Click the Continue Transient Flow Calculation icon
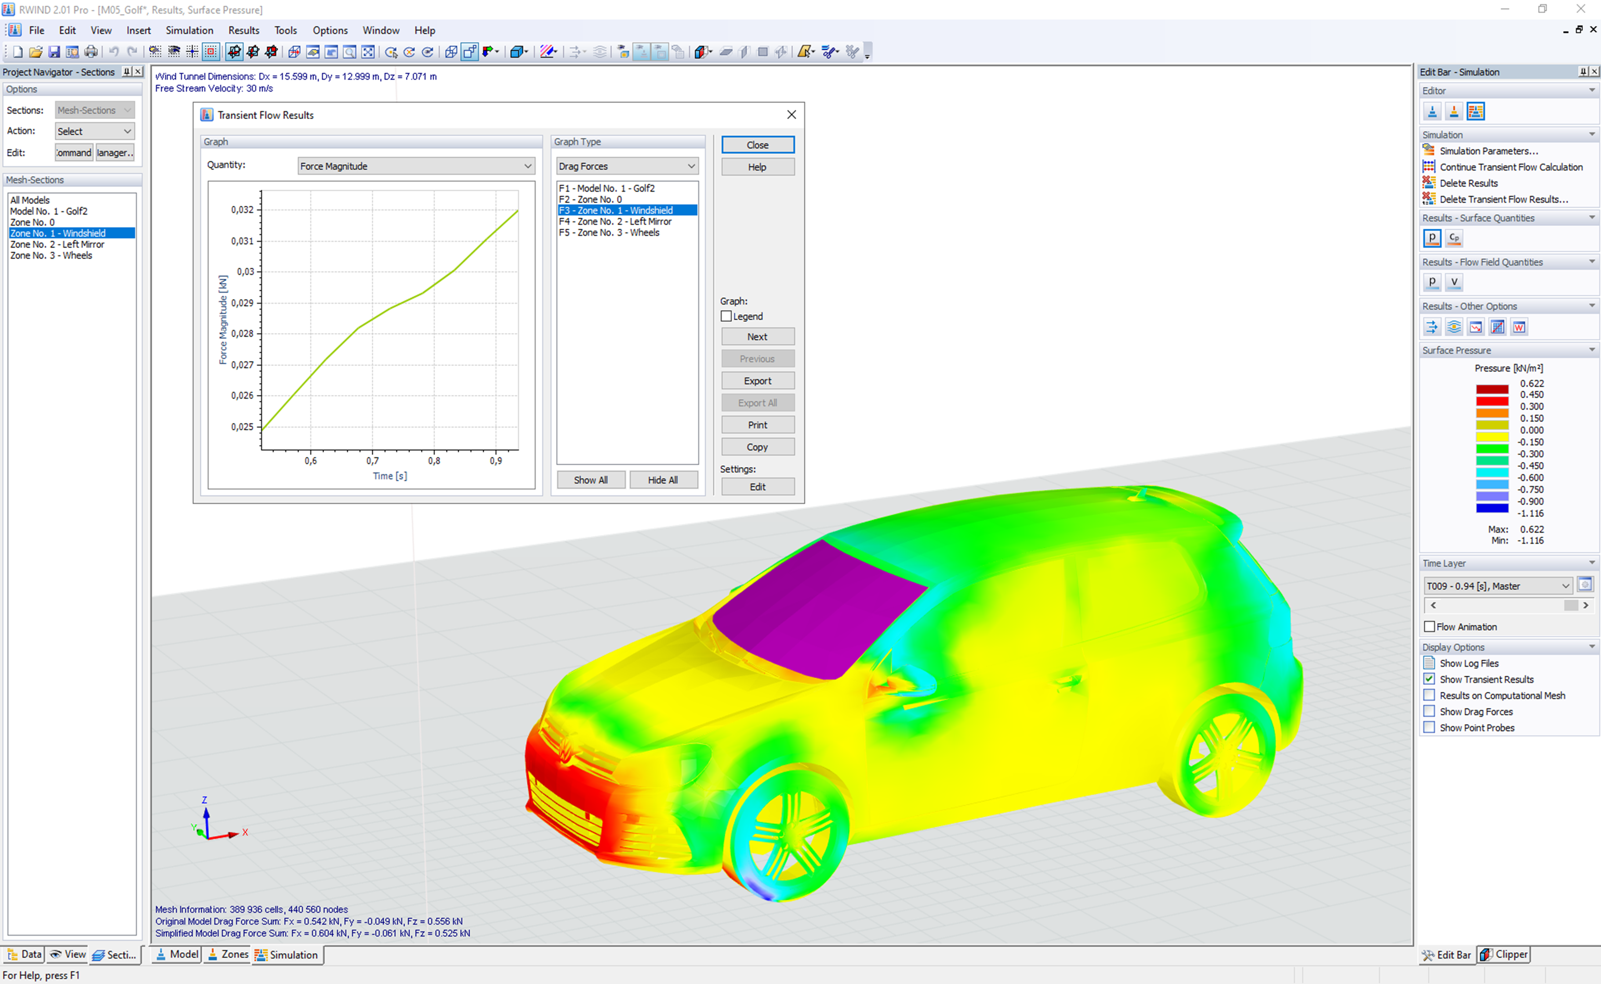Viewport: 1601px width, 984px height. (1428, 167)
